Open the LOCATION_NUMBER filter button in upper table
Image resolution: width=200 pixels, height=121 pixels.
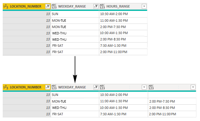tap(48, 6)
